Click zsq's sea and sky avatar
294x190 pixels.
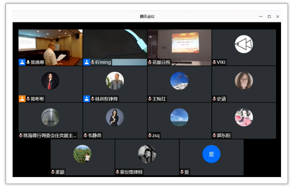[179, 117]
